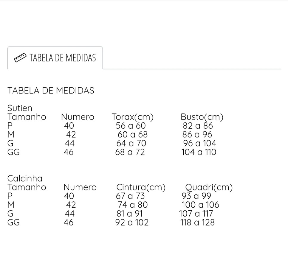
Task: Open the TABELA DE MEDIDAS tab
Action: tap(55, 57)
